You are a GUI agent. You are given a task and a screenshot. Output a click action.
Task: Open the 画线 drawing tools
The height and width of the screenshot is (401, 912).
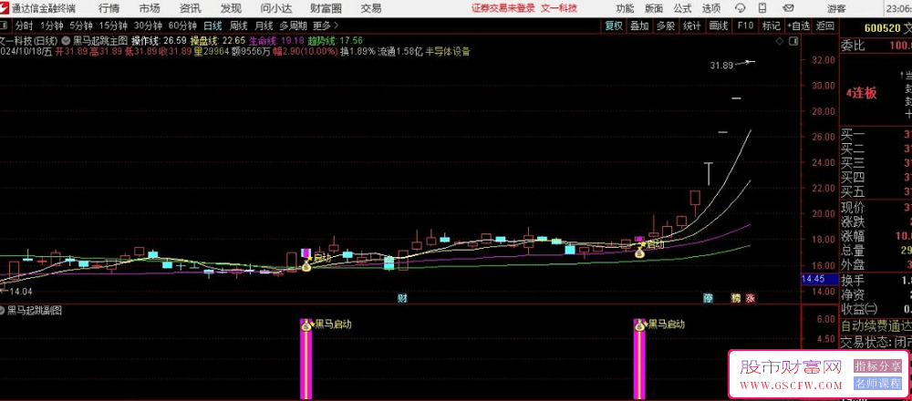[x=719, y=26]
